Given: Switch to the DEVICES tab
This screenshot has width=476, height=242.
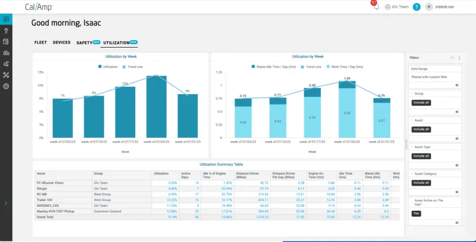Looking at the screenshot, I should click(x=62, y=42).
